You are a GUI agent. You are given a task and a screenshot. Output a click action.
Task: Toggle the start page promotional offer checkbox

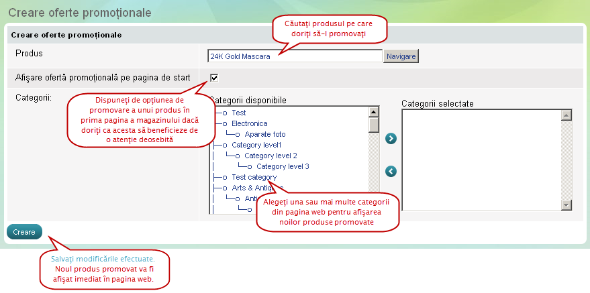(214, 78)
